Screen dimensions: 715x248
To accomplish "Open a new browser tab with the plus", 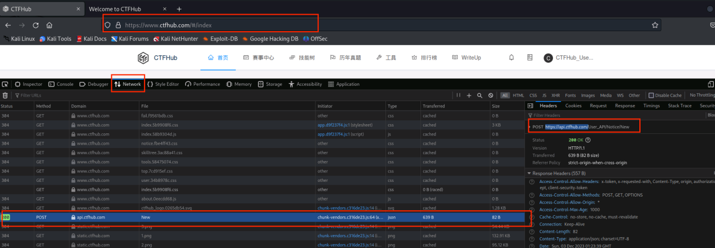I will [179, 9].
